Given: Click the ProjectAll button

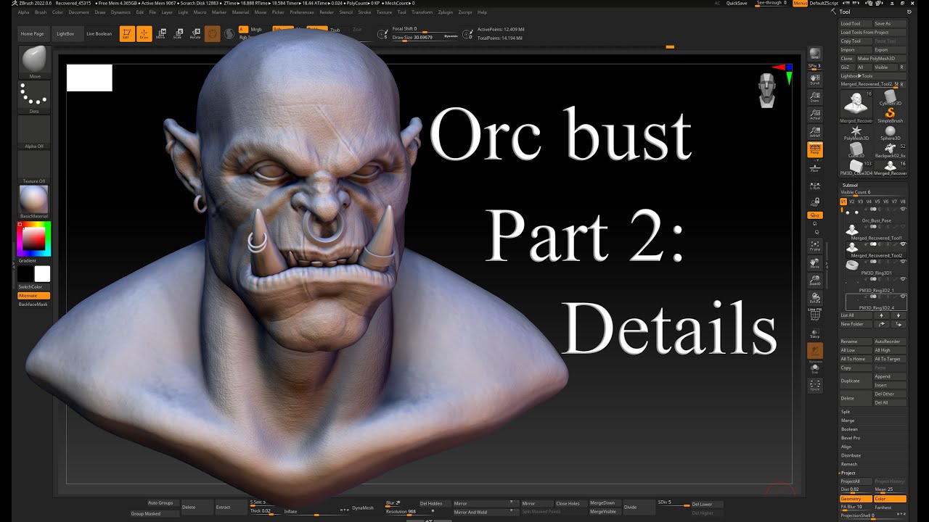Looking at the screenshot, I should click(855, 481).
